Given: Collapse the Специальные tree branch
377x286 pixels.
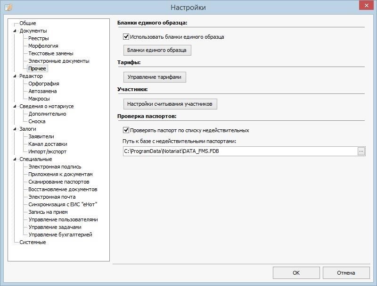Looking at the screenshot, I should (x=15, y=160).
